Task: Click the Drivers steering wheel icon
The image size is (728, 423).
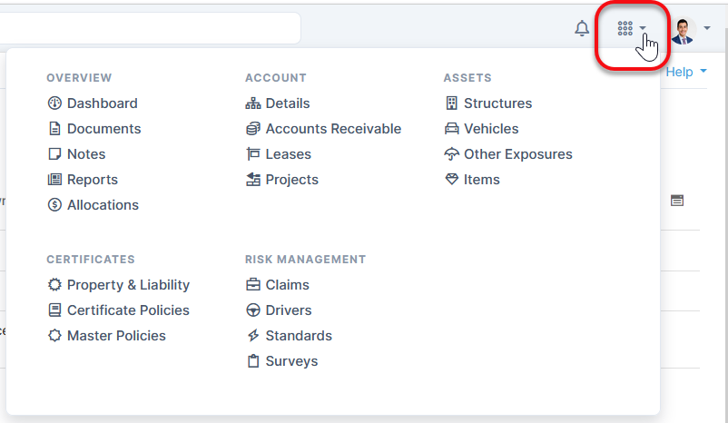Action: point(253,310)
